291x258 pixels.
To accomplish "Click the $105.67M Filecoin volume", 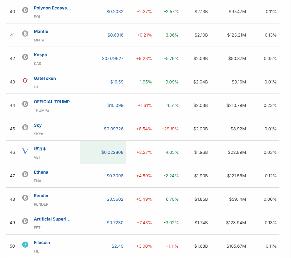I will click(x=236, y=246).
